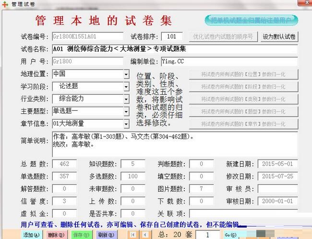Click the 单选题数 field showing 357
312x239 pixels.
click(64, 176)
